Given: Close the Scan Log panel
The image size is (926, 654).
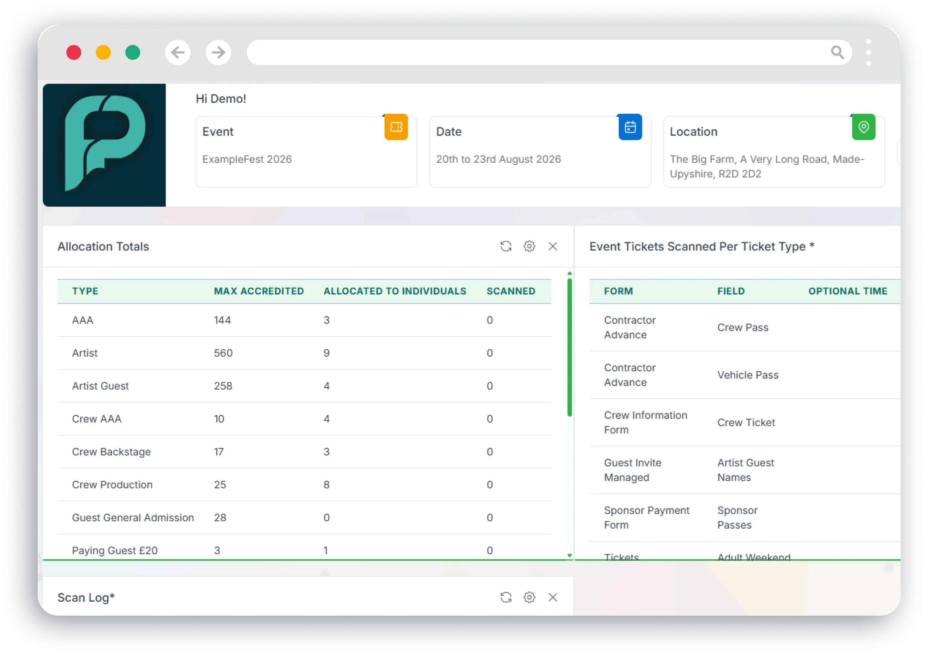Looking at the screenshot, I should pyautogui.click(x=552, y=597).
